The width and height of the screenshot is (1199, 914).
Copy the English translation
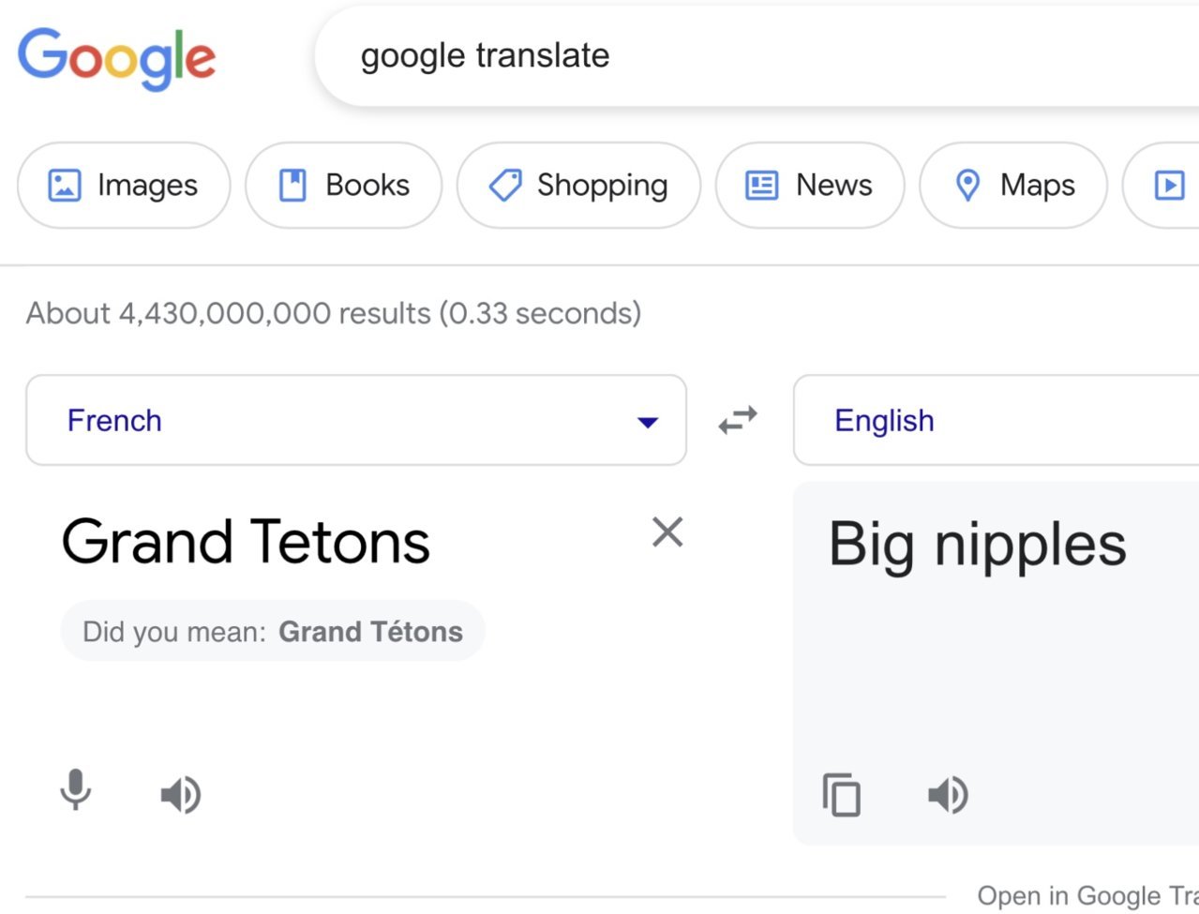(x=841, y=795)
